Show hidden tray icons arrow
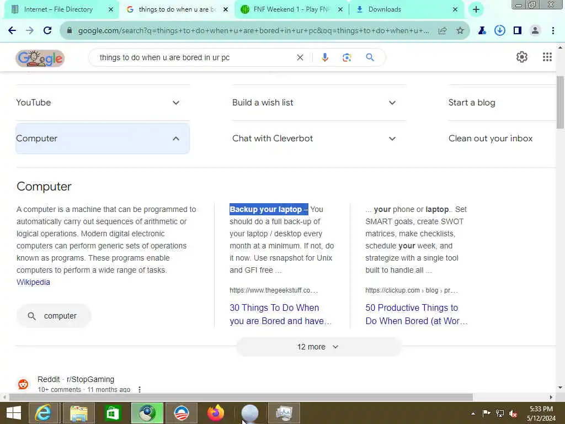The width and height of the screenshot is (565, 424). click(x=473, y=414)
